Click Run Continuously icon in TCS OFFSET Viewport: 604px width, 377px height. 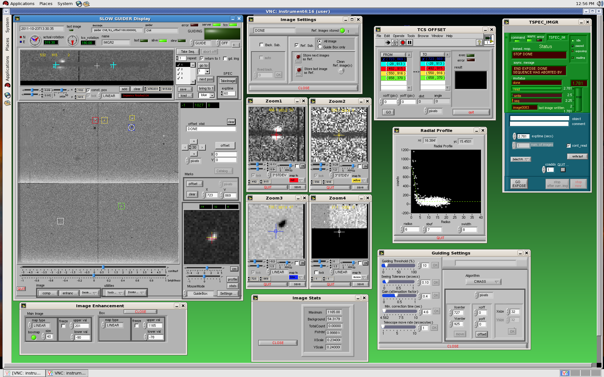click(x=395, y=42)
